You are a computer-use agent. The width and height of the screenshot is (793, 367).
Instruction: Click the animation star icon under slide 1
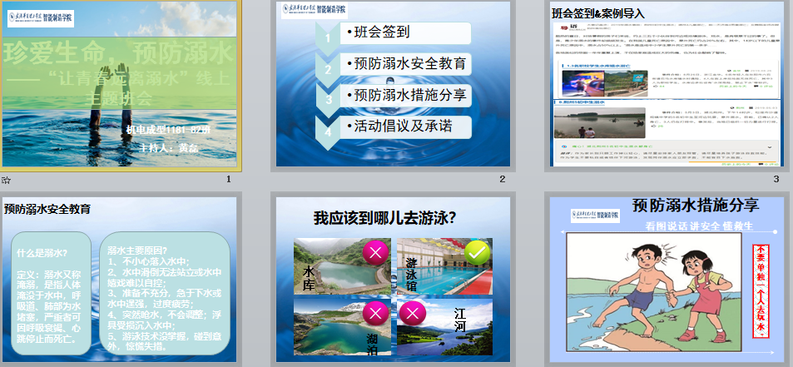[6, 179]
